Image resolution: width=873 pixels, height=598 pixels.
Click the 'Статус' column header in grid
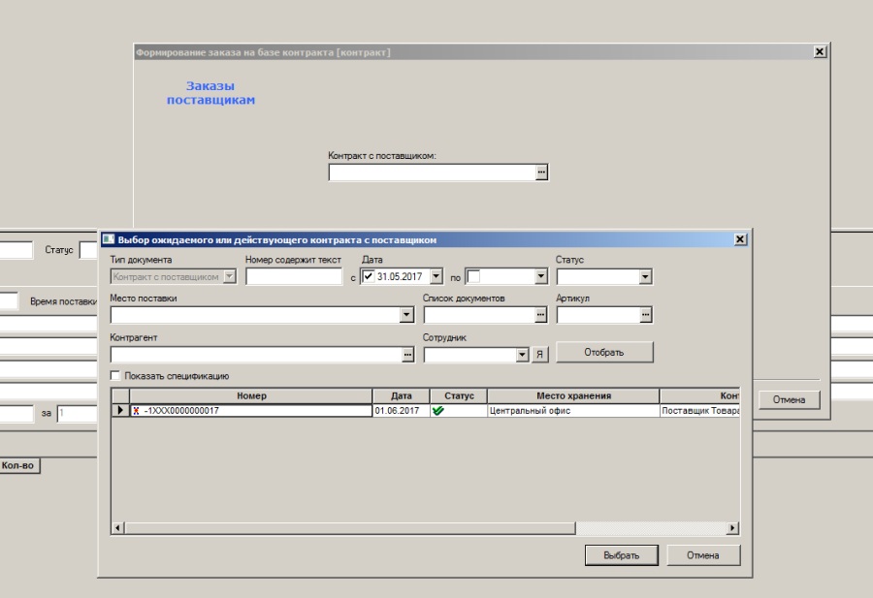tap(459, 396)
